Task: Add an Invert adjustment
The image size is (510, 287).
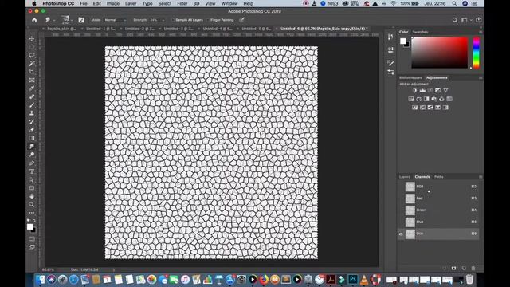Action: (414, 108)
